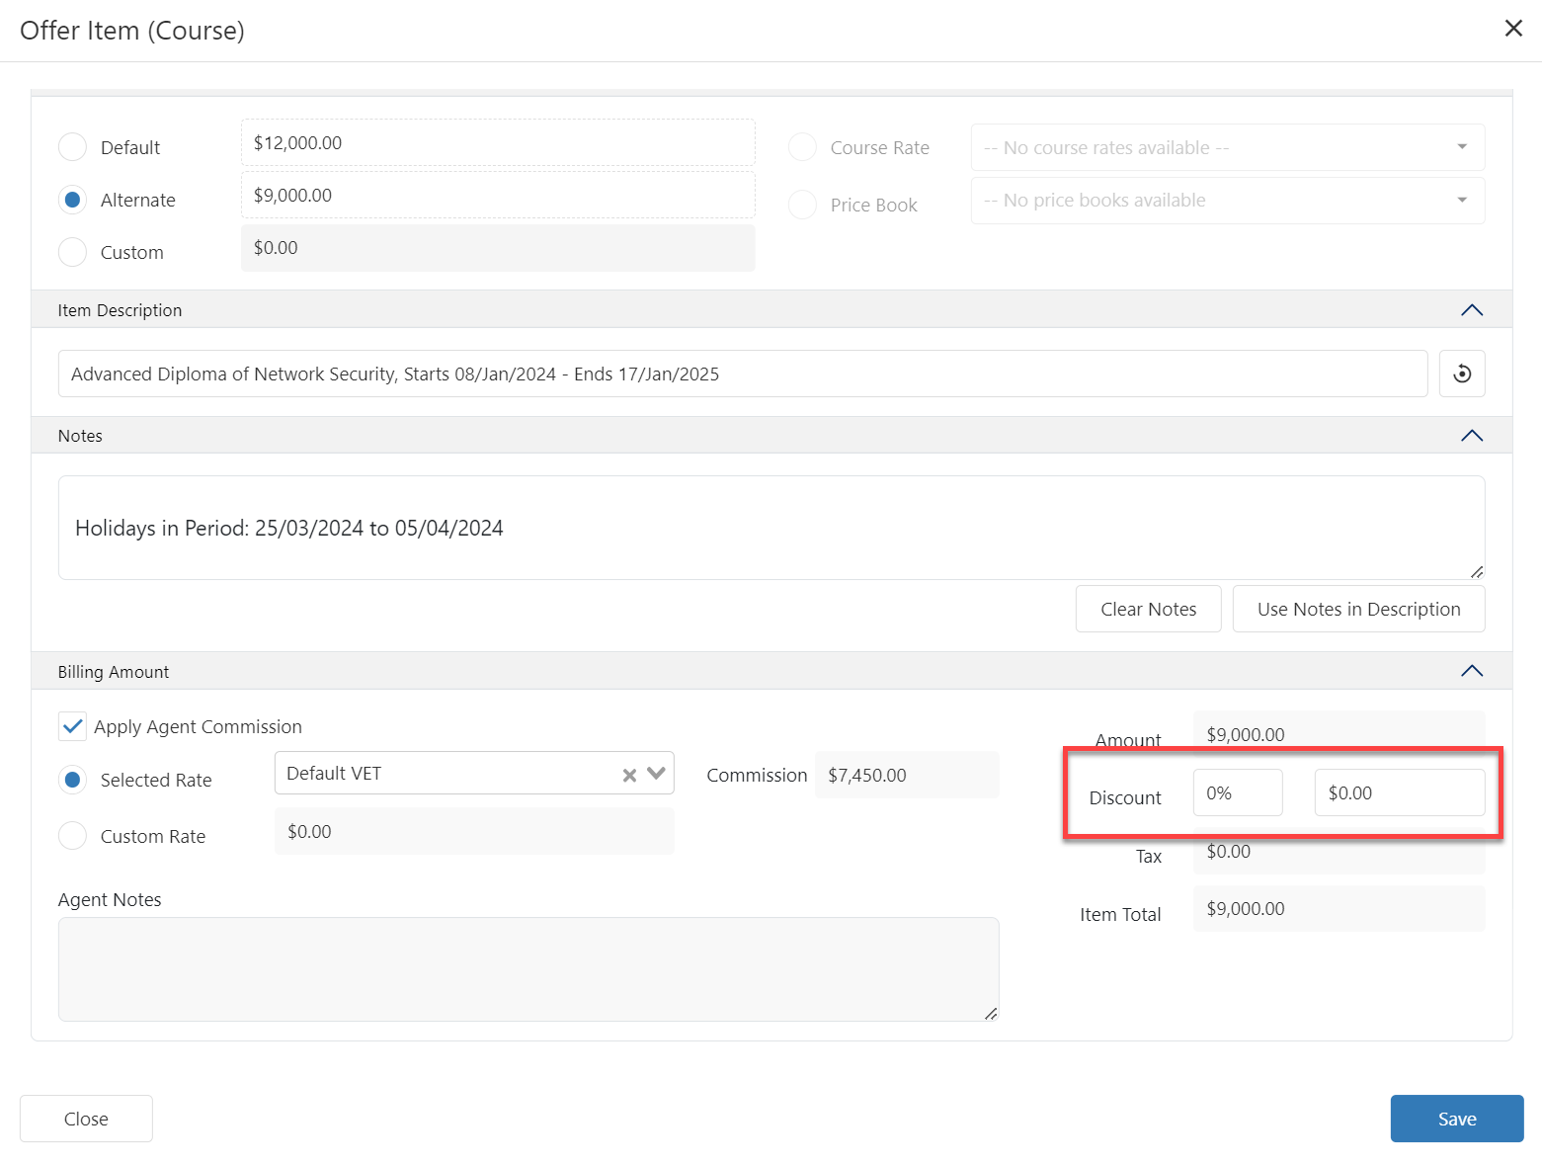The height and width of the screenshot is (1164, 1542).
Task: Select the Custom price radio button
Action: pos(73,252)
